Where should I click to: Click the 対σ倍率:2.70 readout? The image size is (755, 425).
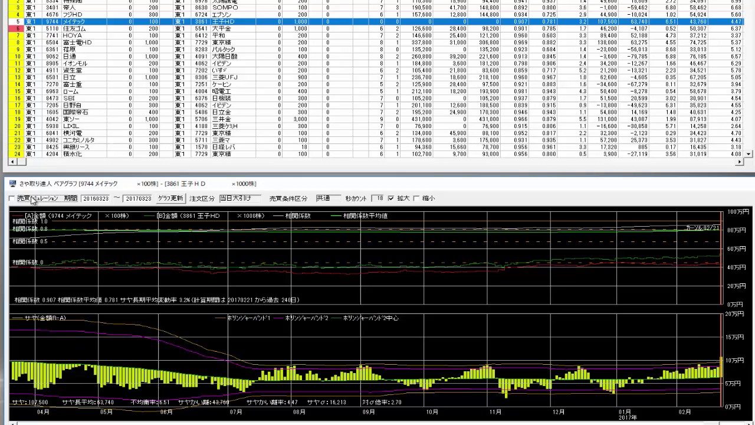tap(382, 403)
